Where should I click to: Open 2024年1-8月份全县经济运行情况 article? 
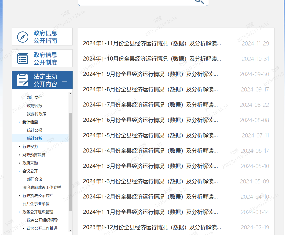tap(150, 90)
